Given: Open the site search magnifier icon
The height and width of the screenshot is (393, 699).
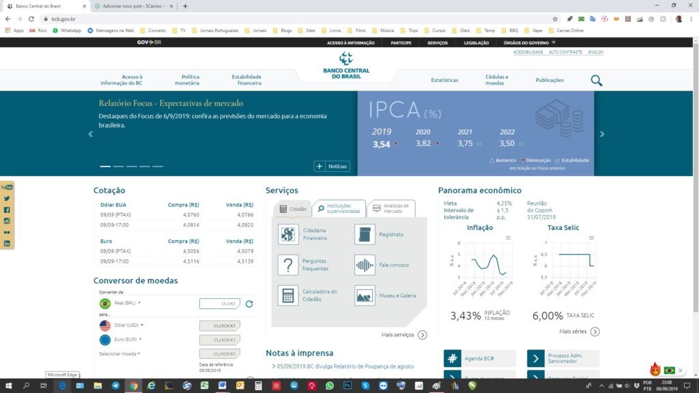Looking at the screenshot, I should pos(596,81).
